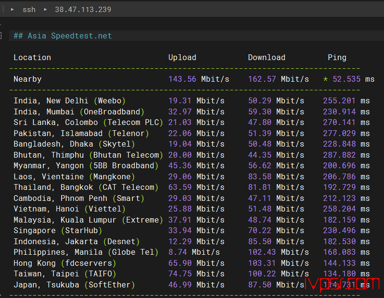The image size is (384, 298).
Task: Click New Delhi upload 19.31 Mbit/s
Action: point(196,101)
